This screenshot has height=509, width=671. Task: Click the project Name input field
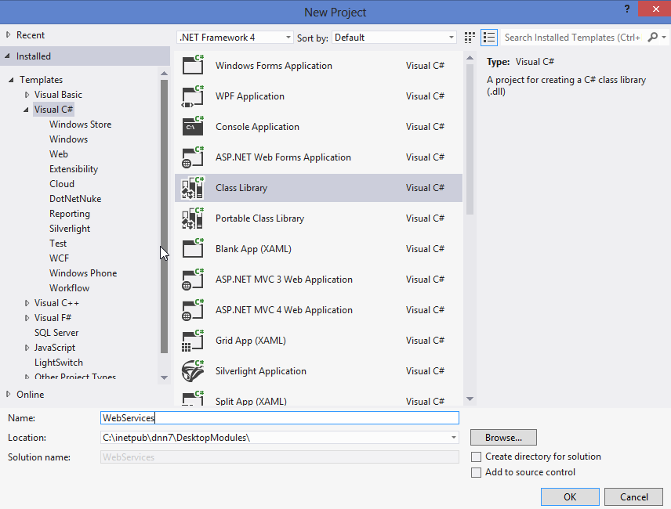tap(279, 418)
